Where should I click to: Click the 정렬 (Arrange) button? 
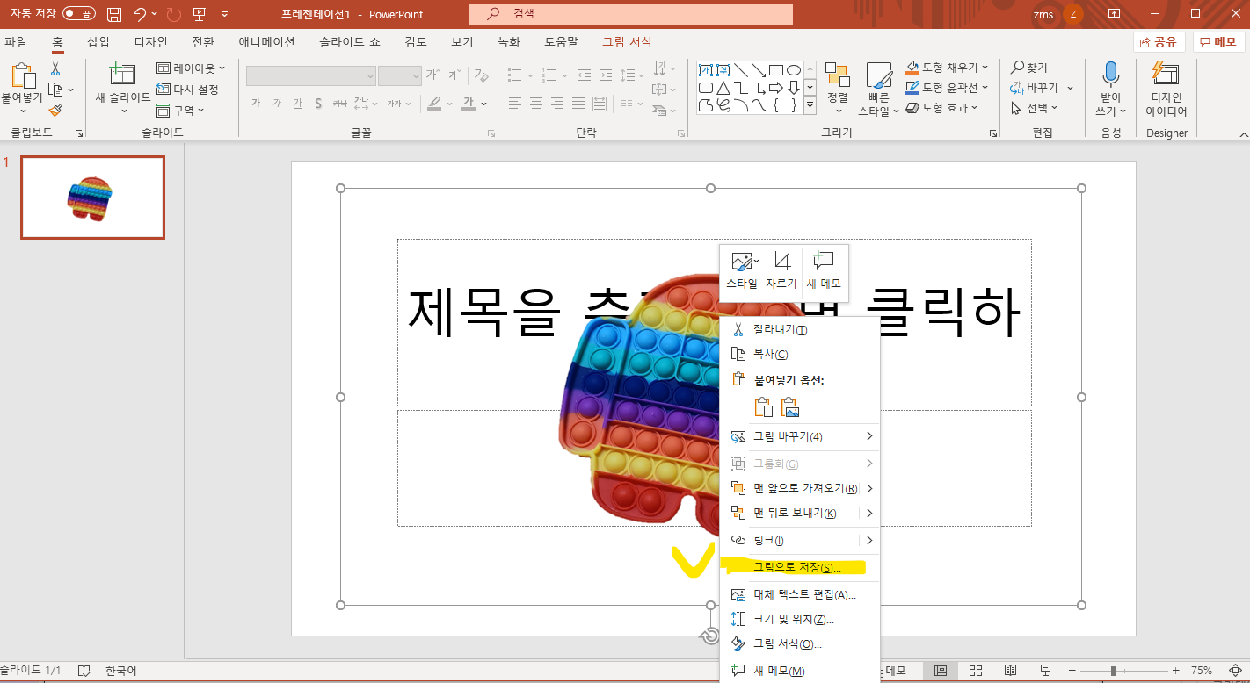coord(838,88)
